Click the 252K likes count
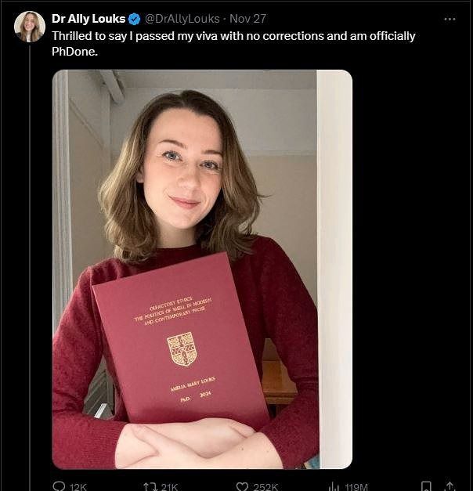 click(x=265, y=486)
